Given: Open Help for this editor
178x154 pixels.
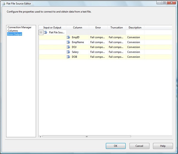Looking at the screenshot, I should coord(163,146).
